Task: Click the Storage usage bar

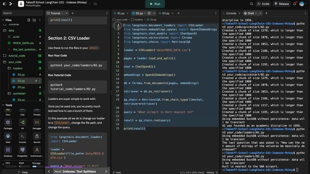Action: click(37, 166)
